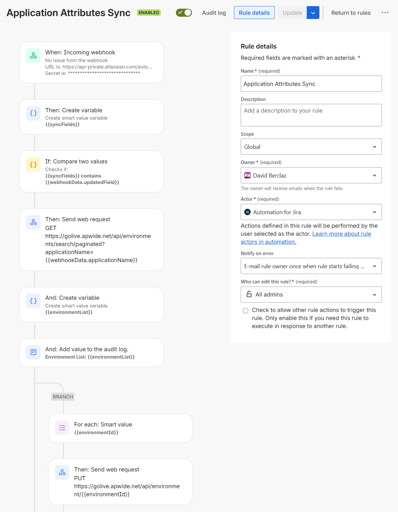The image size is (398, 512).
Task: Click the GET Send web request icon
Action: [x=33, y=222]
